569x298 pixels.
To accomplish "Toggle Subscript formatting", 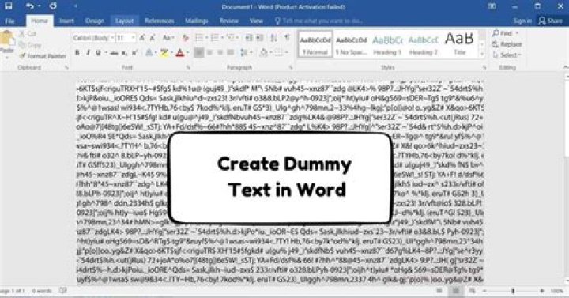I will click(125, 53).
